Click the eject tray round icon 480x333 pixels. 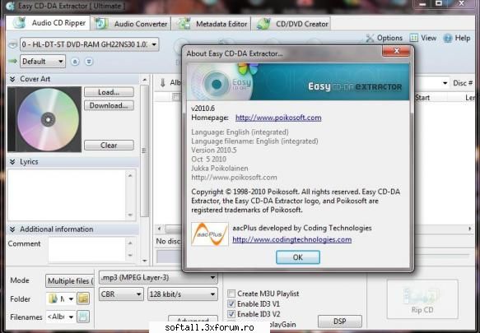pyautogui.click(x=75, y=62)
